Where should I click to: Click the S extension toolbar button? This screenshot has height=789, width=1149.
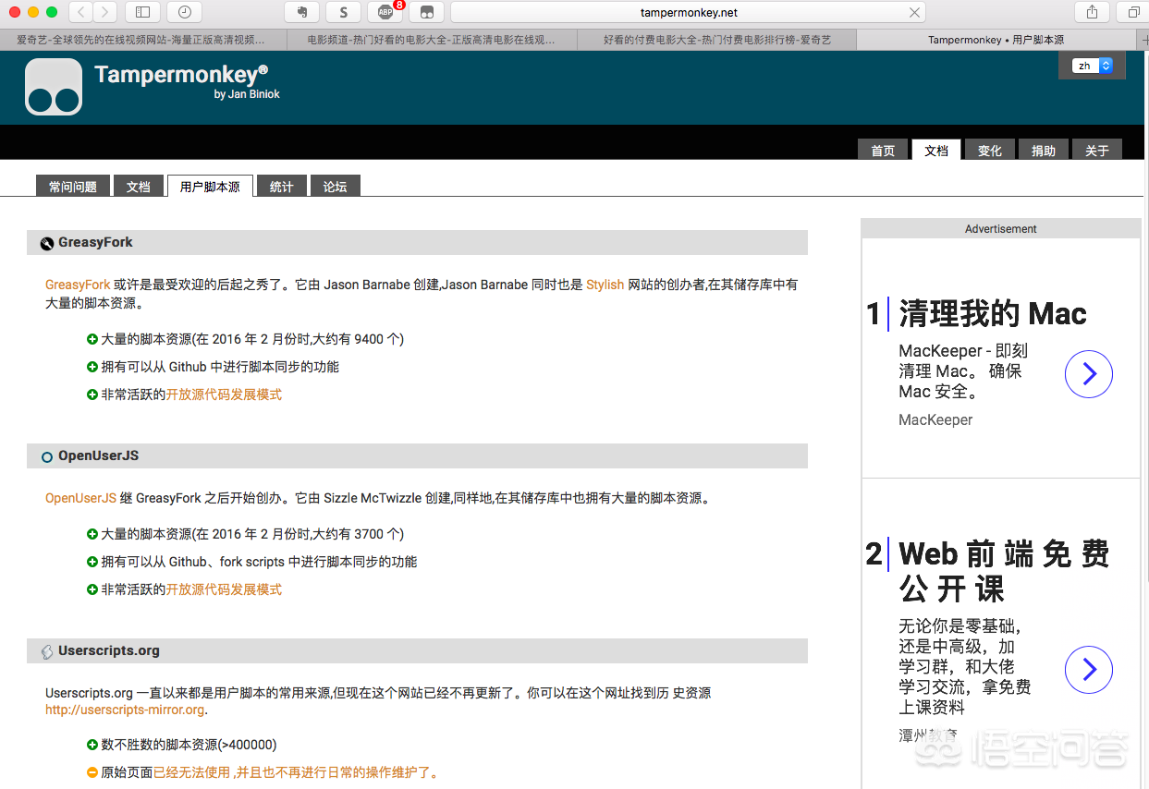point(344,12)
